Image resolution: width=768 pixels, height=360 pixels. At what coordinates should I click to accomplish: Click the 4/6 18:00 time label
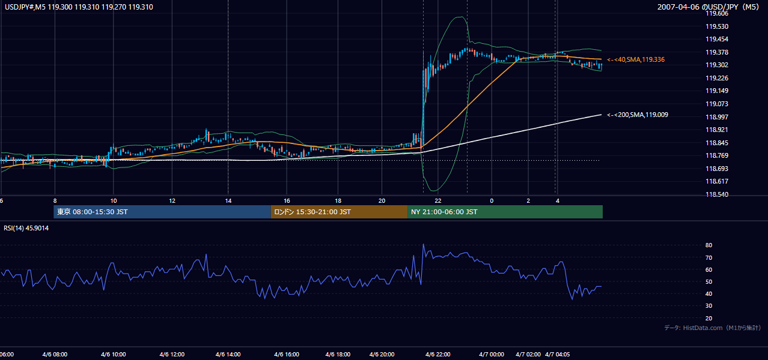[x=338, y=354]
